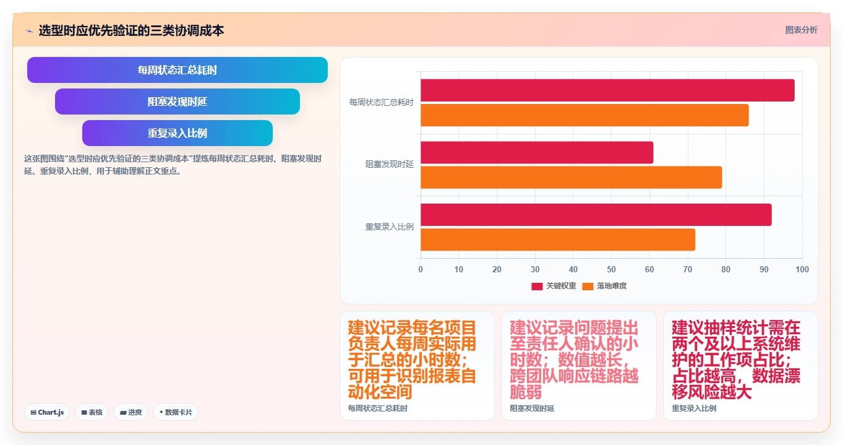This screenshot has width=843, height=445.
Task: Click the 阻塞发现时延 chart axis label
Action: (x=389, y=165)
